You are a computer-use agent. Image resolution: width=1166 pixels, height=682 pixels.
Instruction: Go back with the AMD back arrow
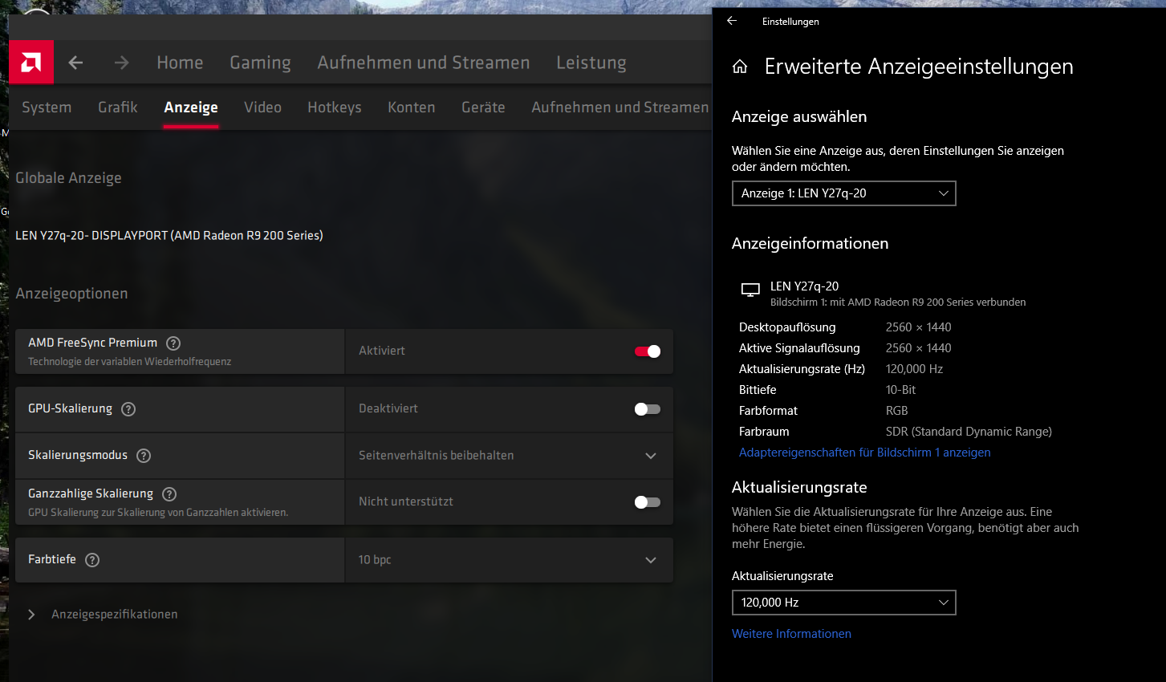(75, 63)
